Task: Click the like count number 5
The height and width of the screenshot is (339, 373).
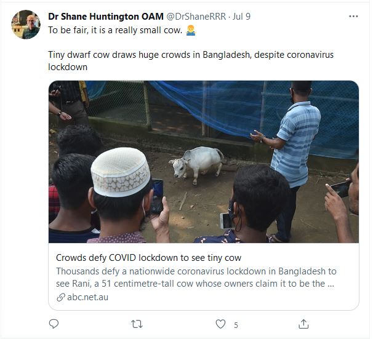Action: pyautogui.click(x=236, y=325)
